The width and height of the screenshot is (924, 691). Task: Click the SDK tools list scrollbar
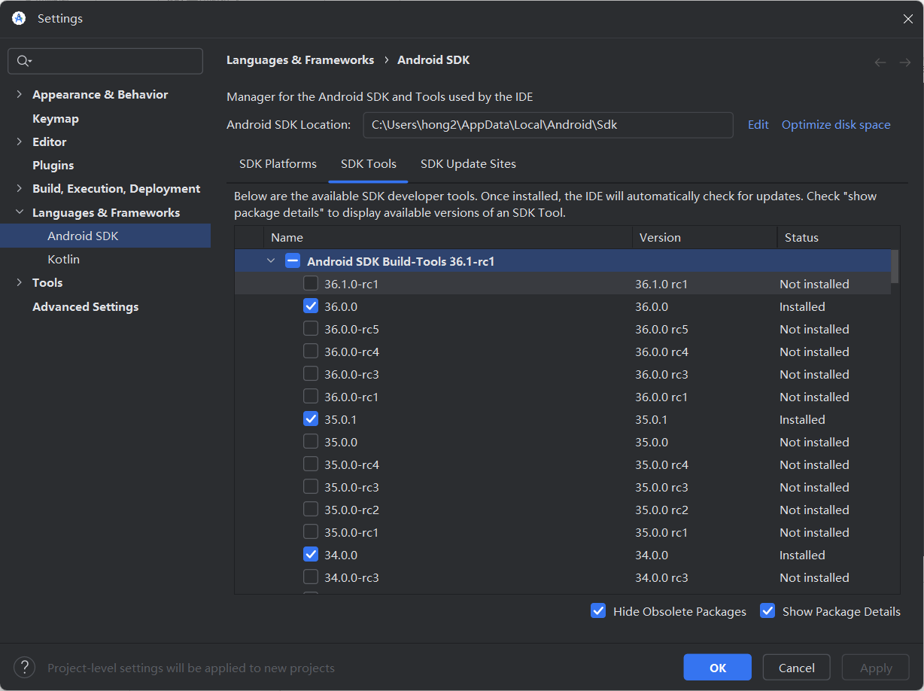[x=895, y=266]
